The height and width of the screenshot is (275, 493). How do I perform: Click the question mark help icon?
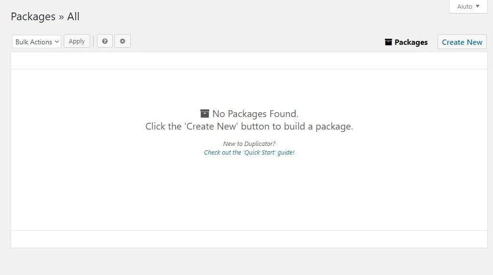point(105,41)
